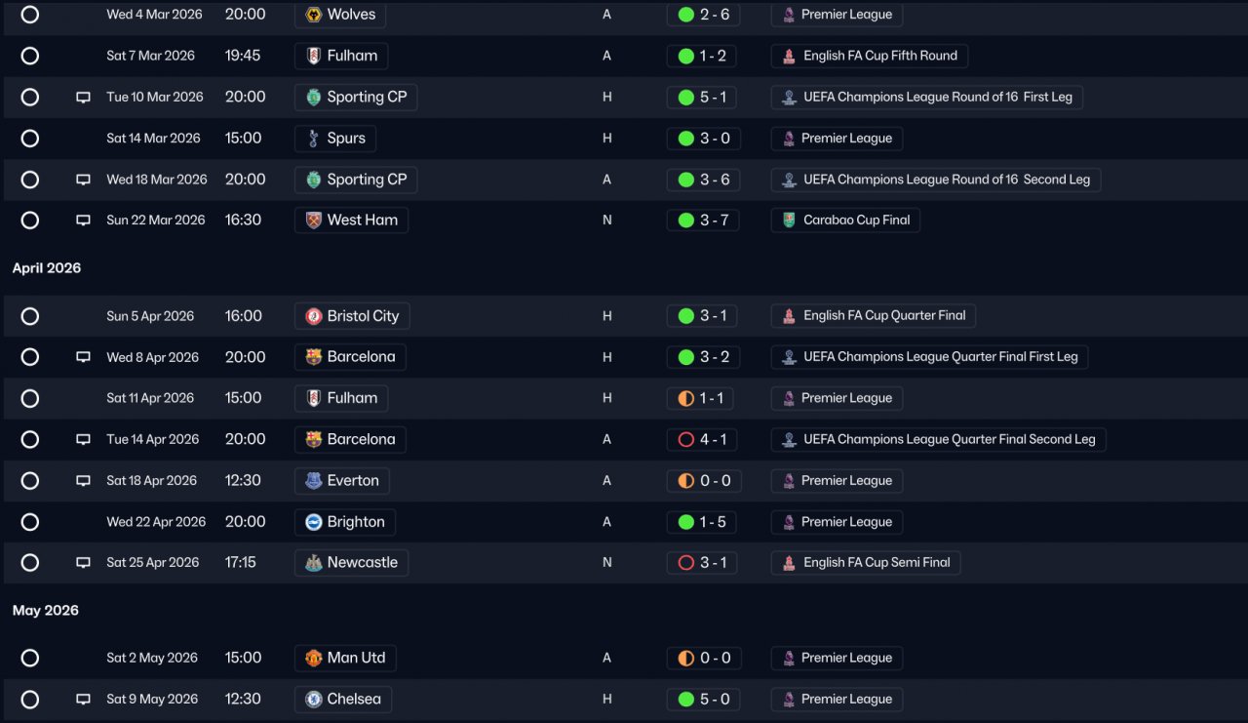Click the Champions League icon on Sporting CP First Leg
Viewport: 1248px width, 723px height.
click(789, 98)
